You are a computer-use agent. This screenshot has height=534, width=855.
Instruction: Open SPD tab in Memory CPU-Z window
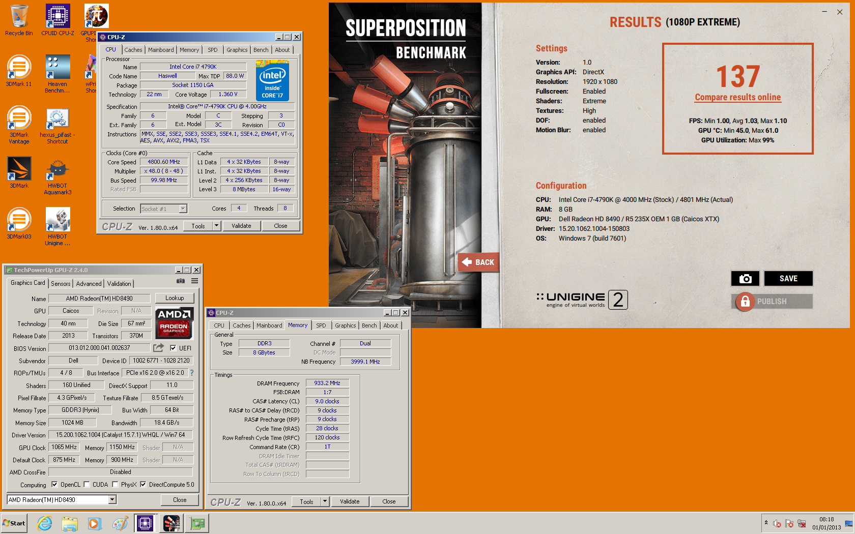tap(321, 325)
